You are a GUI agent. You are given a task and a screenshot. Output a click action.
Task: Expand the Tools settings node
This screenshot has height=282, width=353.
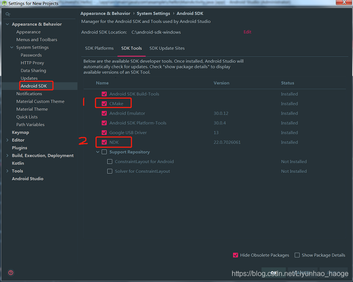pyautogui.click(x=7, y=171)
